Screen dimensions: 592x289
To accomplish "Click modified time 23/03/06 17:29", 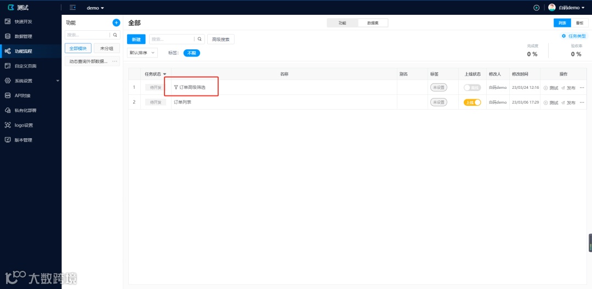I will [x=525, y=103].
